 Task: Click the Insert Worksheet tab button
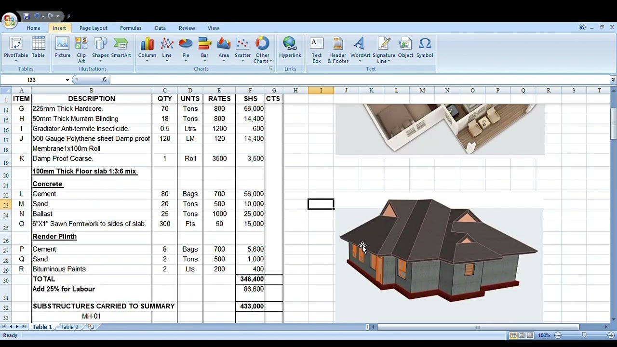(x=91, y=327)
